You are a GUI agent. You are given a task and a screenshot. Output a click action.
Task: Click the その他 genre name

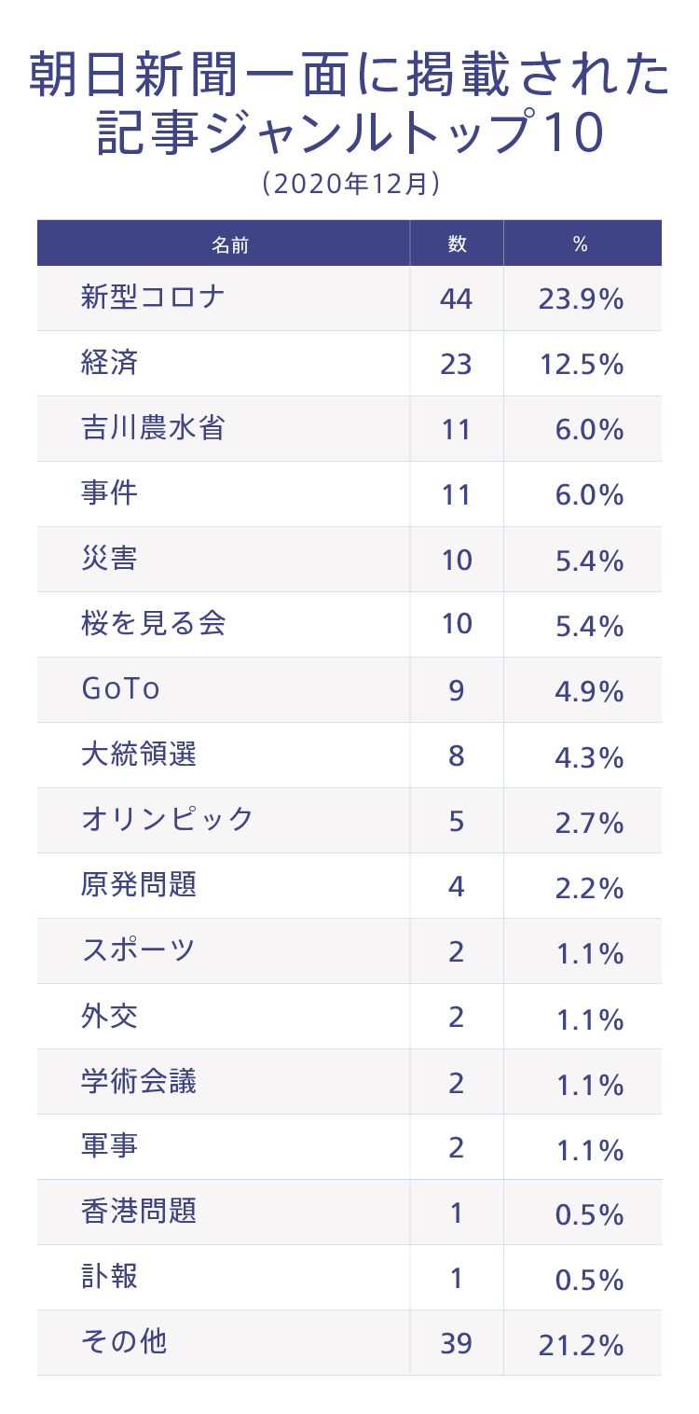pyautogui.click(x=124, y=1342)
